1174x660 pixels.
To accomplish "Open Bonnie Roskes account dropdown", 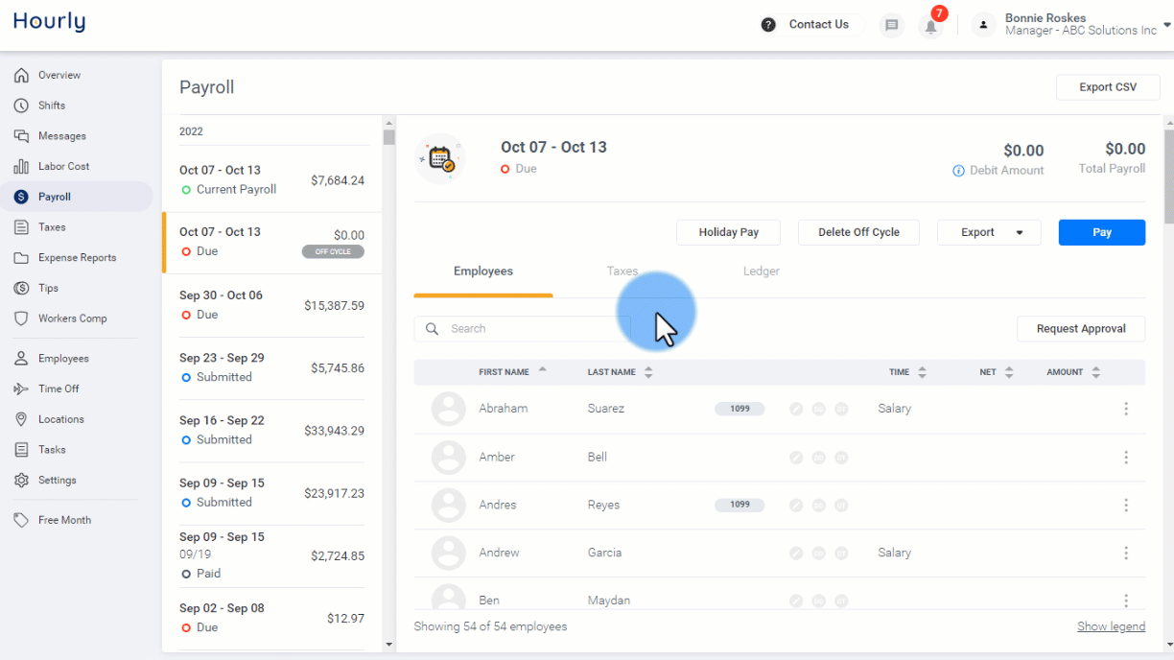I will [x=1166, y=26].
